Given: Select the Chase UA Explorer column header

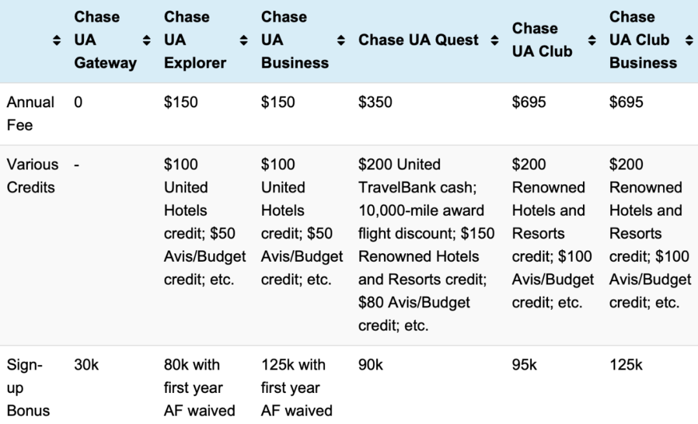Looking at the screenshot, I should (195, 40).
